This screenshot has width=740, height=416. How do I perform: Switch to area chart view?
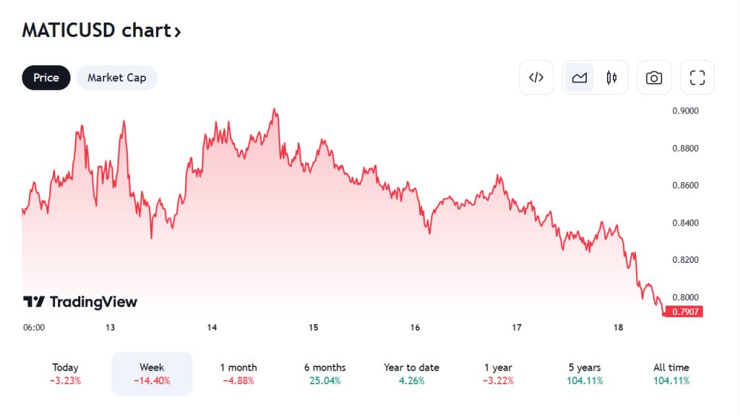tap(579, 77)
